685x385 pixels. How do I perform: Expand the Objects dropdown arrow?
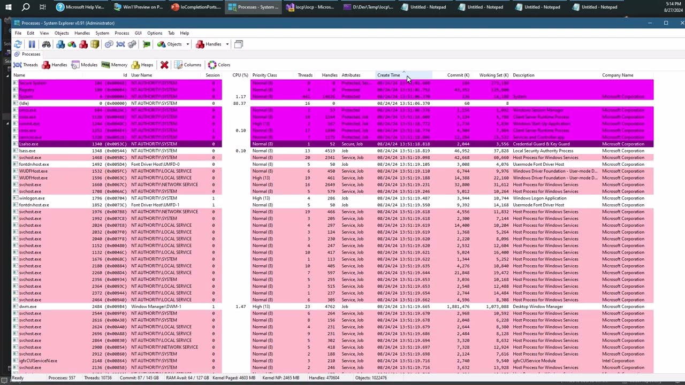[187, 44]
